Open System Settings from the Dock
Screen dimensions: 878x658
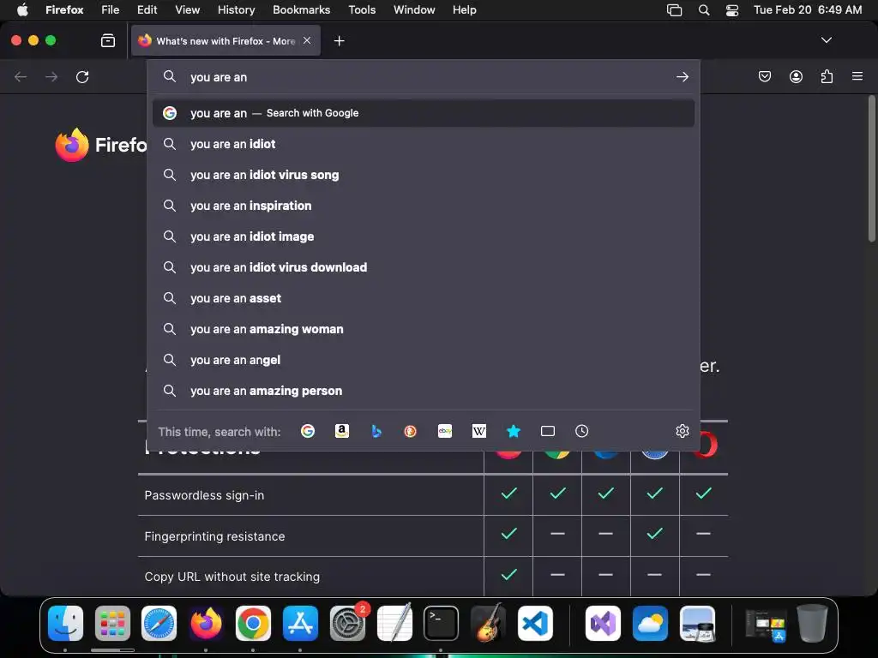[348, 623]
